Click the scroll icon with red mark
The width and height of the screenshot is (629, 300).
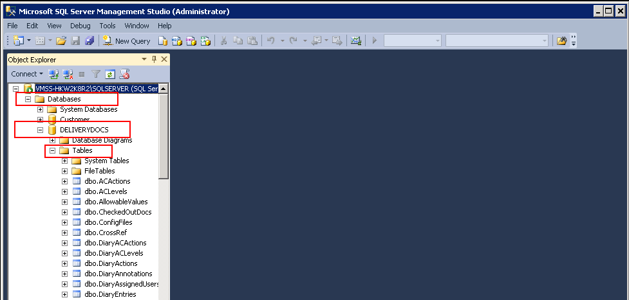(124, 74)
